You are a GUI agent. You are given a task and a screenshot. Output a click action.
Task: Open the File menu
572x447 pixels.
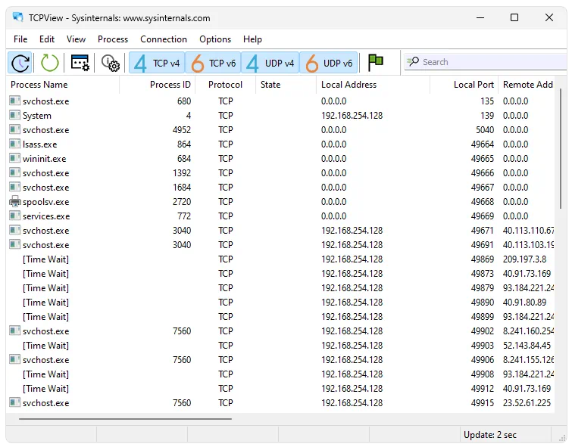tap(20, 39)
